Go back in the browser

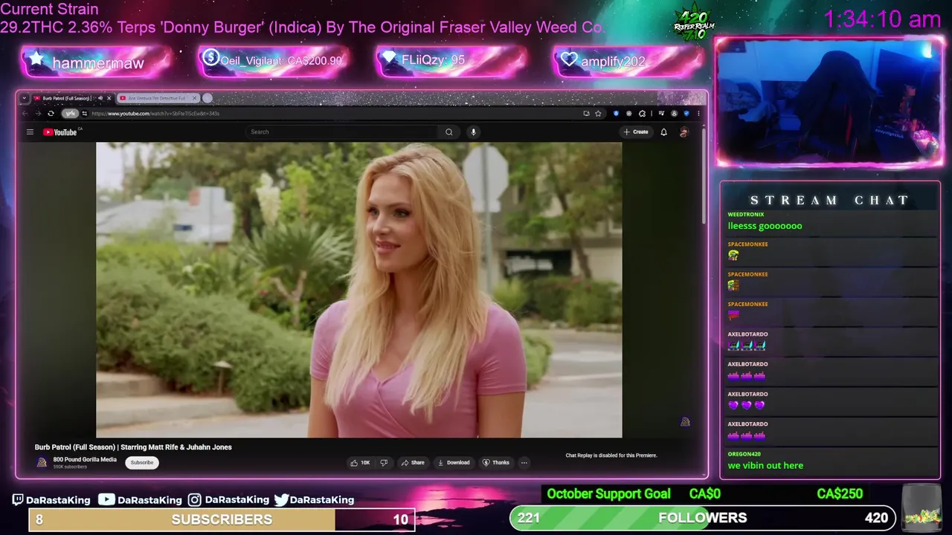(x=25, y=114)
